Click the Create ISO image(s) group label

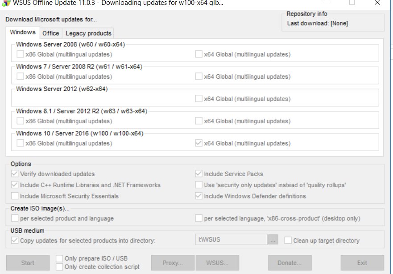(40, 208)
